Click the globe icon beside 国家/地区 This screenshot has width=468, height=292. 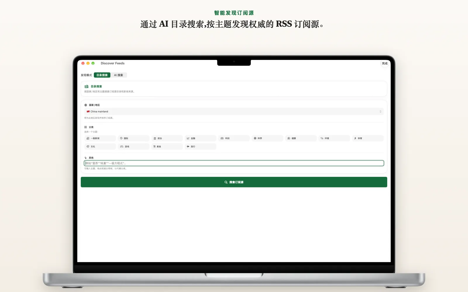86,105
